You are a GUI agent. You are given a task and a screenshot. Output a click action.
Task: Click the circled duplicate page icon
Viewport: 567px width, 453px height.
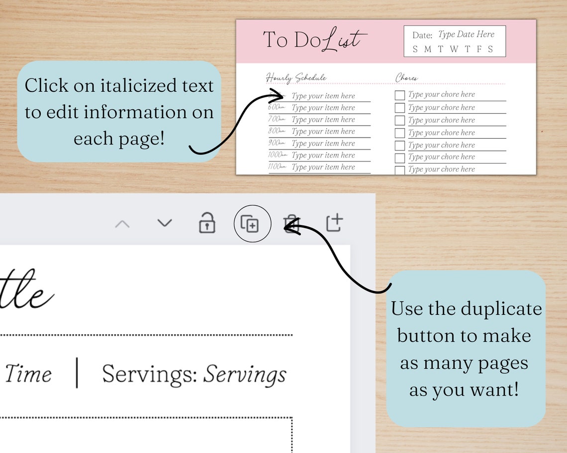(253, 224)
